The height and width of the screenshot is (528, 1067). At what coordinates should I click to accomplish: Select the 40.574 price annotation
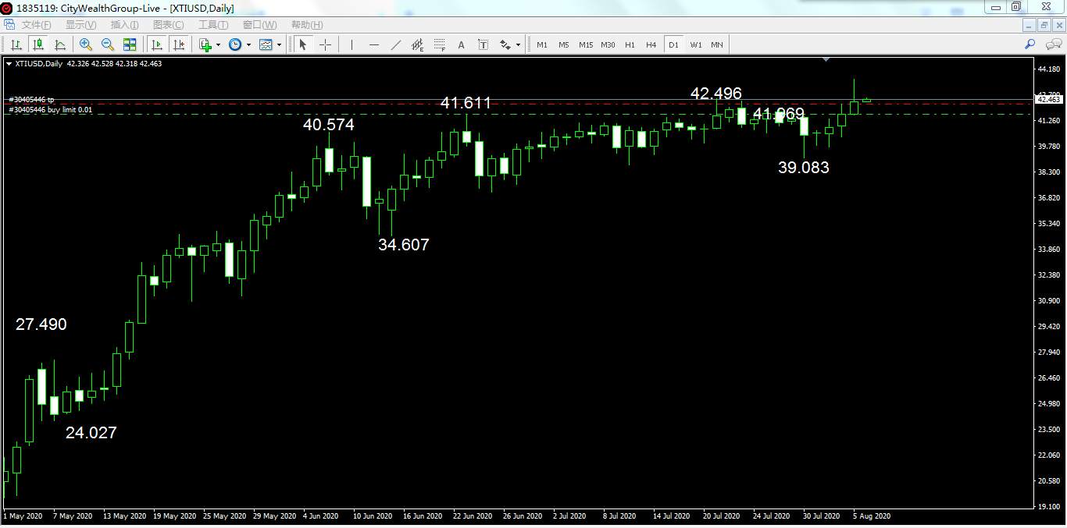(329, 125)
